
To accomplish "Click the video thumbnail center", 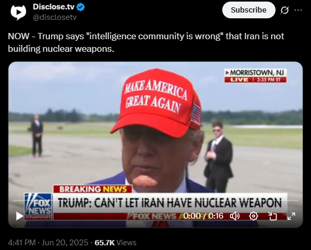I will click(x=155, y=145).
